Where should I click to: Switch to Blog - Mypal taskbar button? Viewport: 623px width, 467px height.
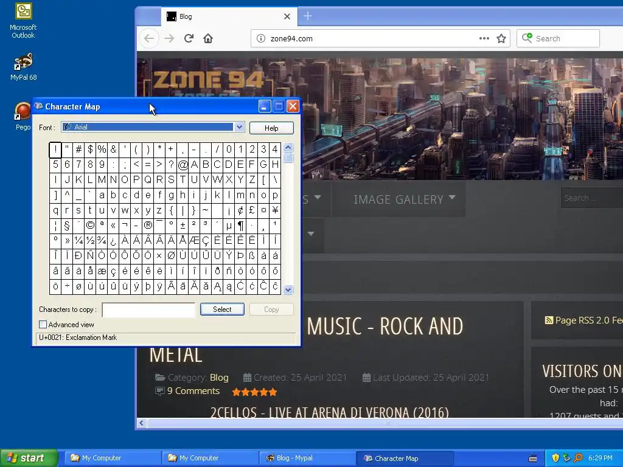click(x=307, y=458)
